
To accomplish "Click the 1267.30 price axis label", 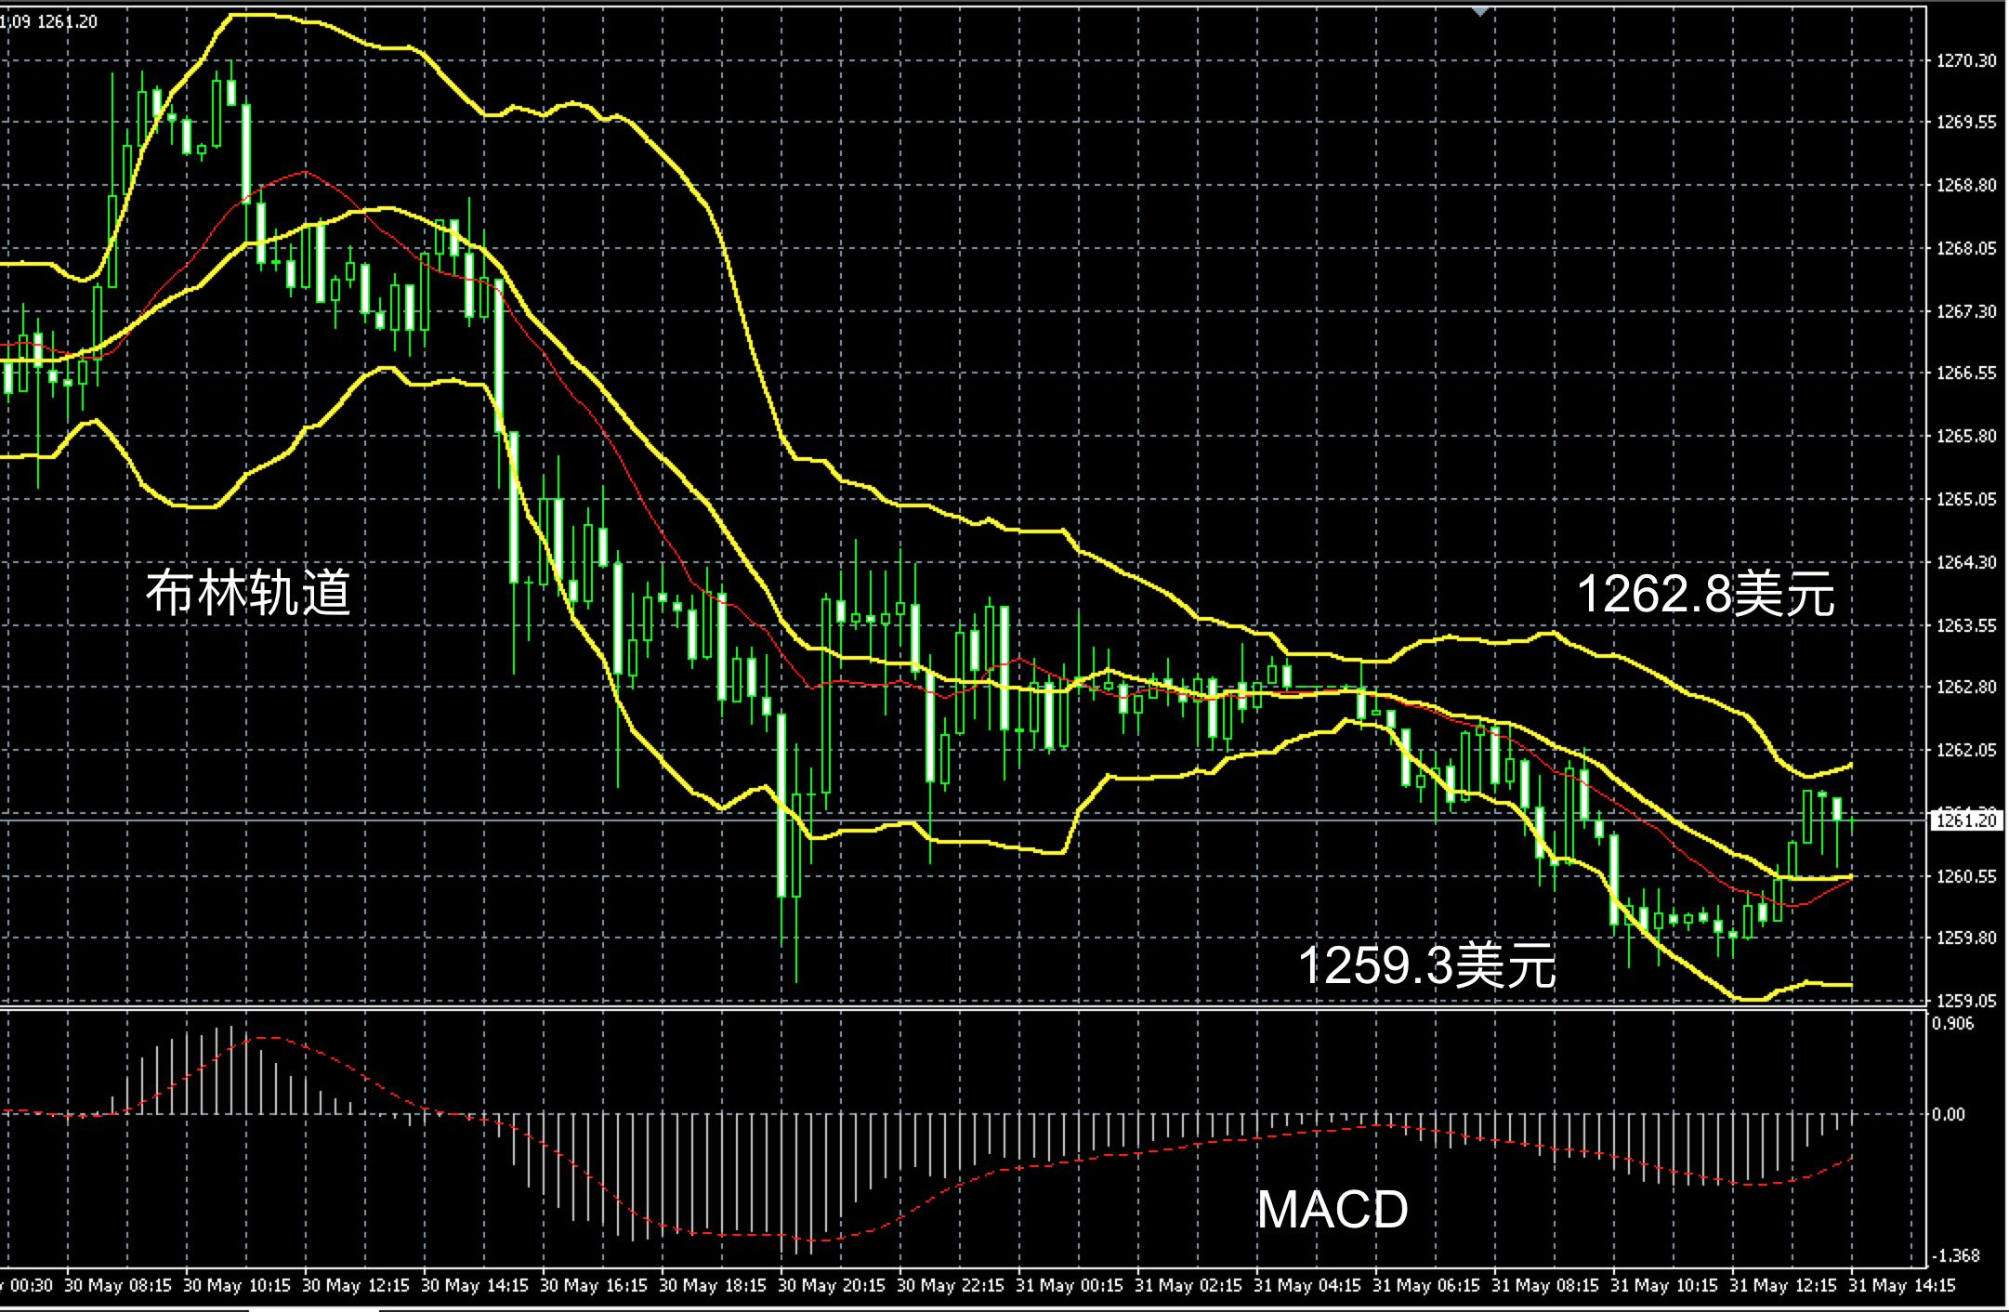I will 1966,311.
